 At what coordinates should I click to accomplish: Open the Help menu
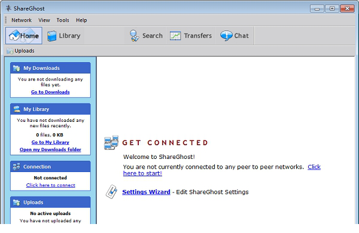[x=81, y=20]
